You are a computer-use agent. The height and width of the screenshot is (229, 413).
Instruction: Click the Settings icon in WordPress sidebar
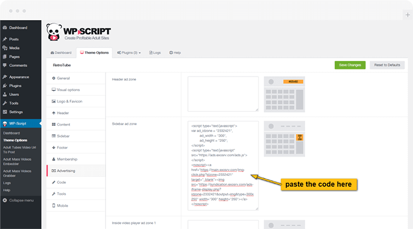(5, 112)
